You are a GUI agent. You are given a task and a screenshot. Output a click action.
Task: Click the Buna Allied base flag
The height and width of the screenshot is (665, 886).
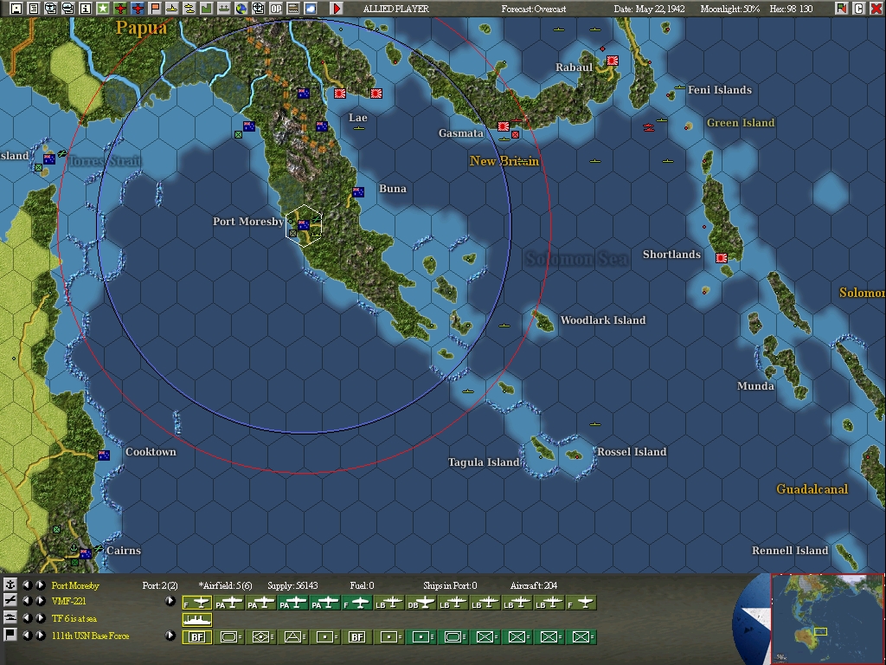[357, 192]
